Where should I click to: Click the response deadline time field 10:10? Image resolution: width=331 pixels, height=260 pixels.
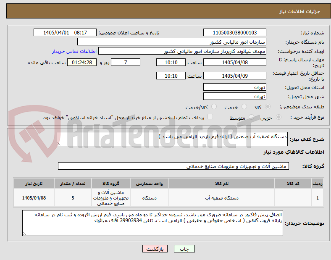(x=171, y=62)
